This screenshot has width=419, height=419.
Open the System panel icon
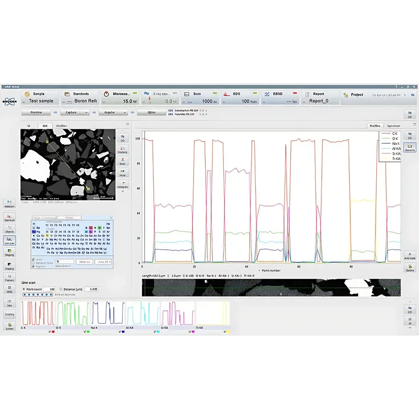9,325
